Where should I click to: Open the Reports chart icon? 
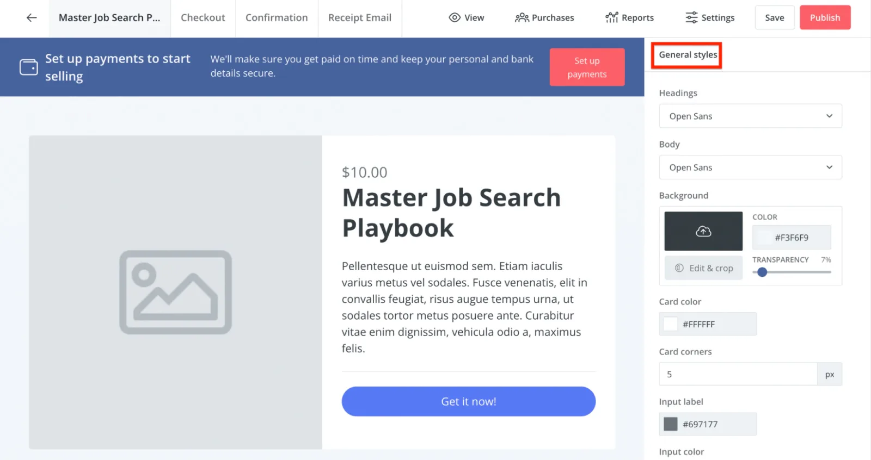click(611, 18)
